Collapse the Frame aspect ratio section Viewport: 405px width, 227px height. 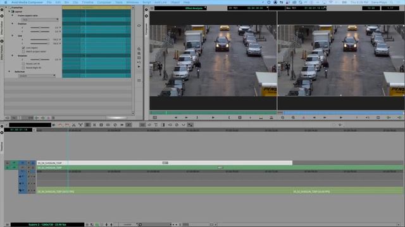click(x=12, y=15)
